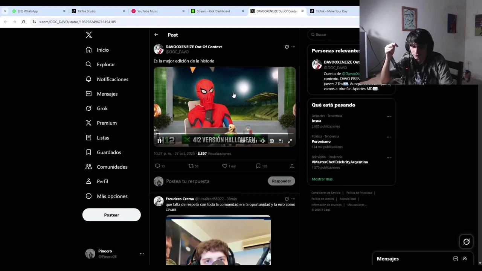The height and width of the screenshot is (271, 482).
Task: Expand the Mensajes drawer with the arrows
Action: pos(465,259)
